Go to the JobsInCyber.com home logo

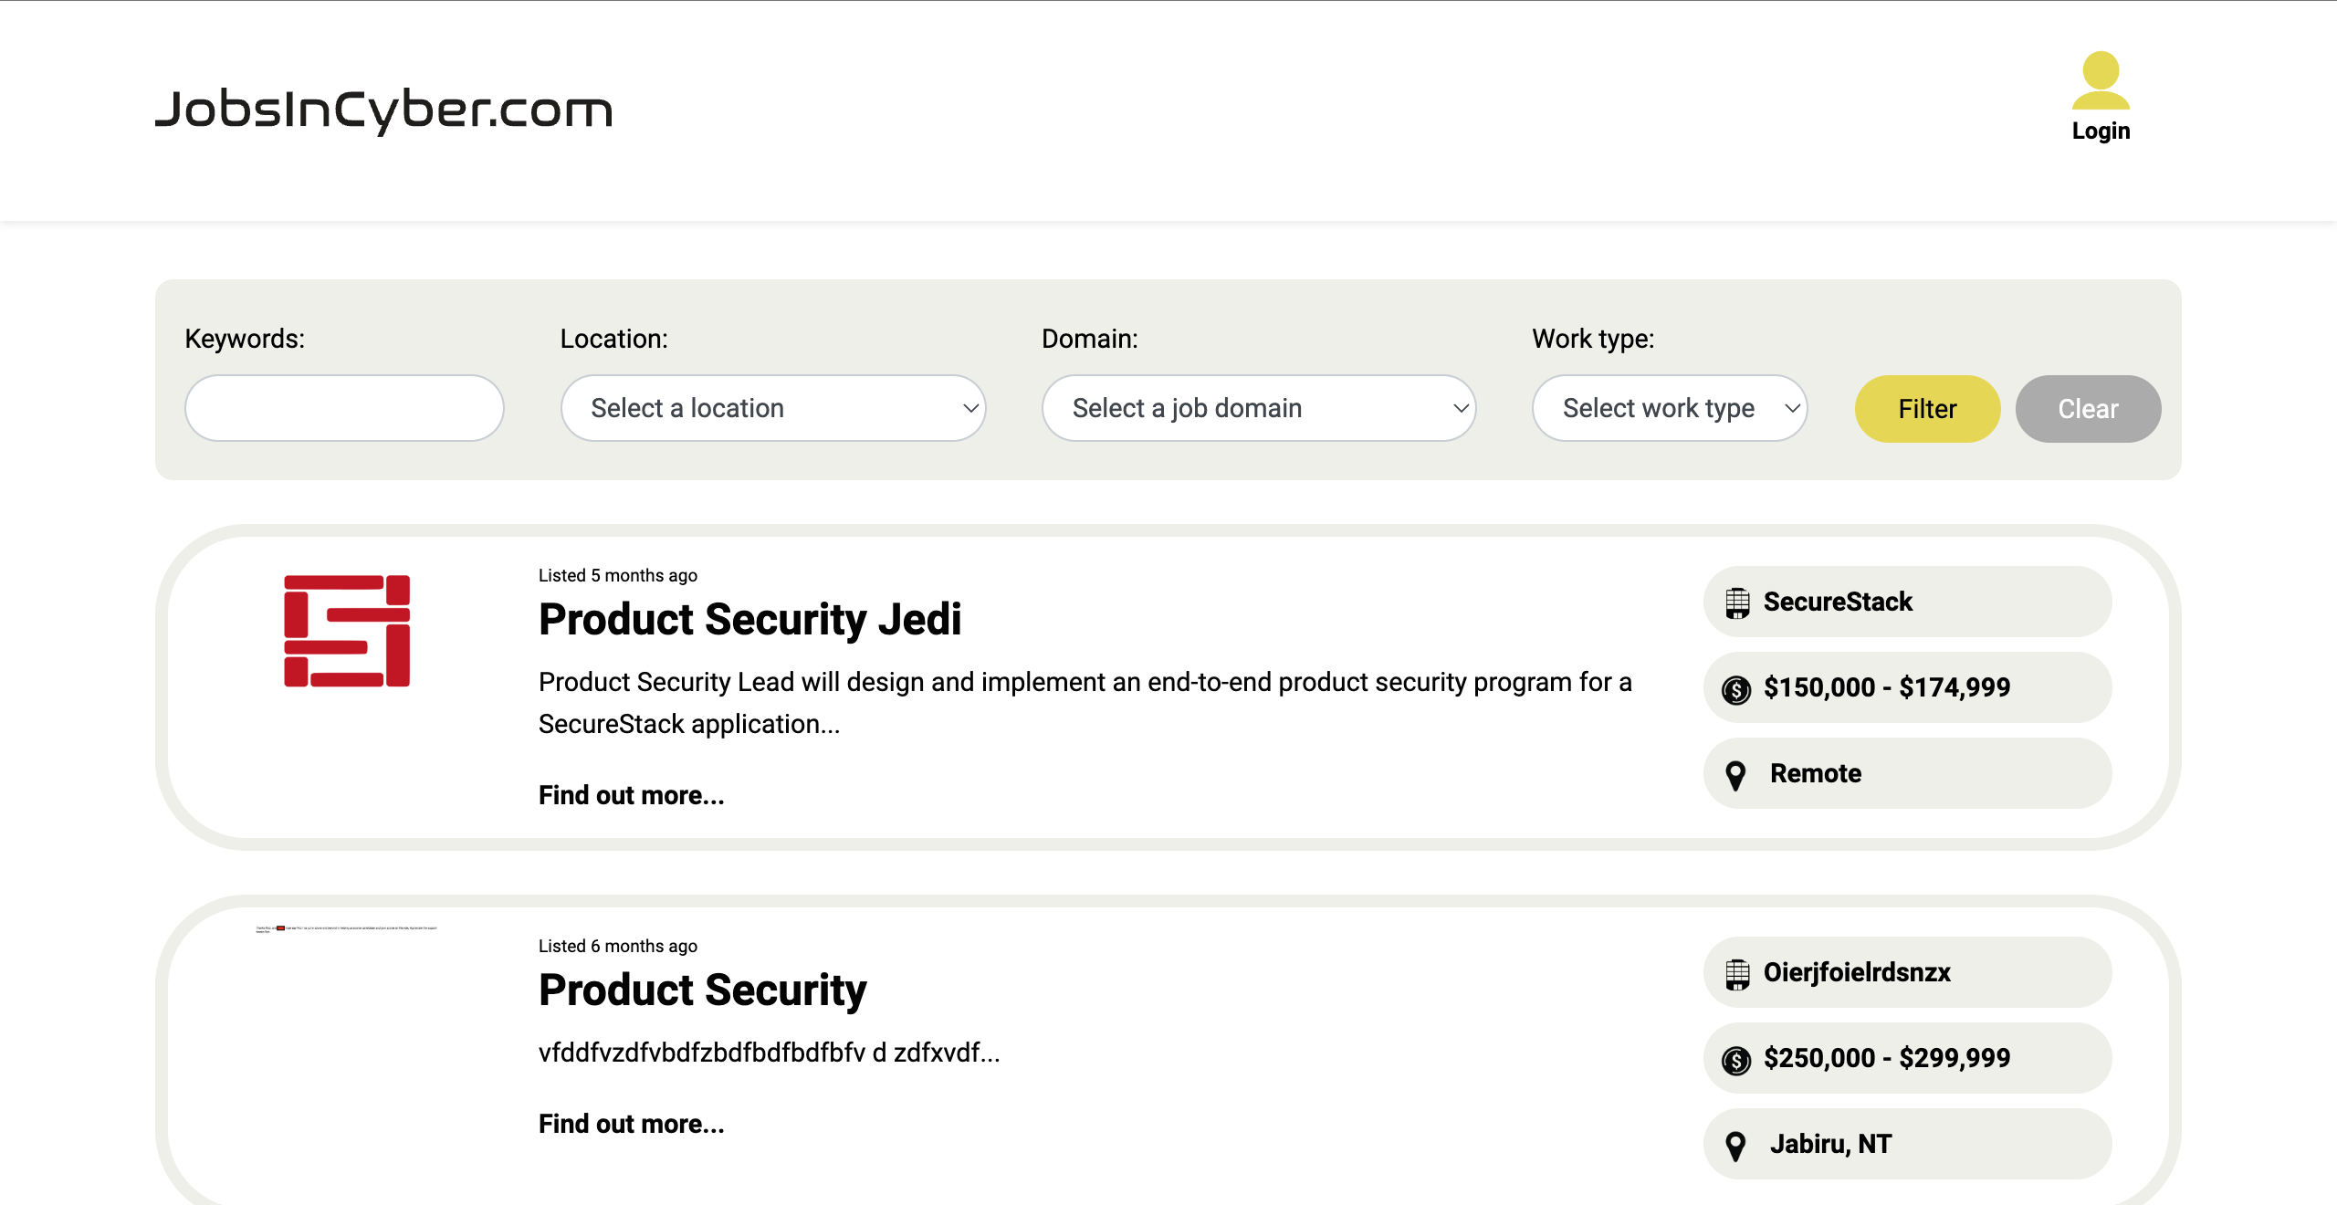click(x=383, y=110)
